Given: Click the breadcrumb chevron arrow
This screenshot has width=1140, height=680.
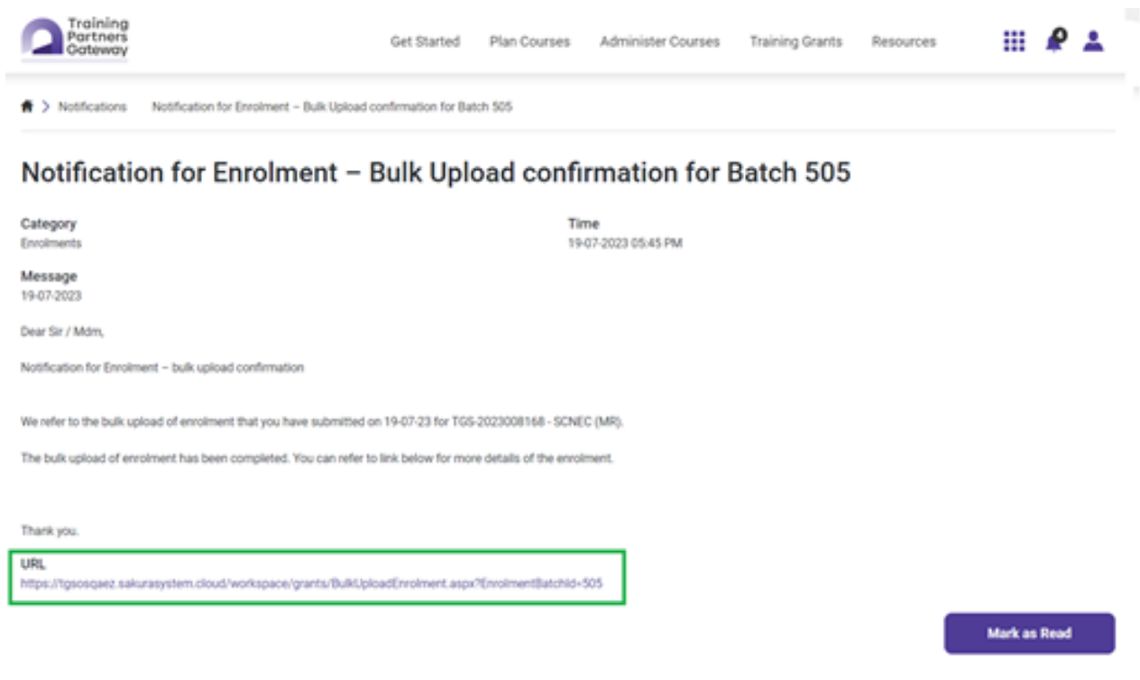Looking at the screenshot, I should pyautogui.click(x=45, y=106).
